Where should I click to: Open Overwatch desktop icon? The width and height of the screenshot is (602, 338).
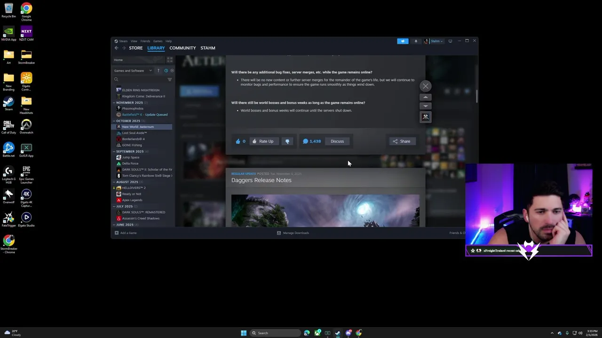tap(26, 127)
